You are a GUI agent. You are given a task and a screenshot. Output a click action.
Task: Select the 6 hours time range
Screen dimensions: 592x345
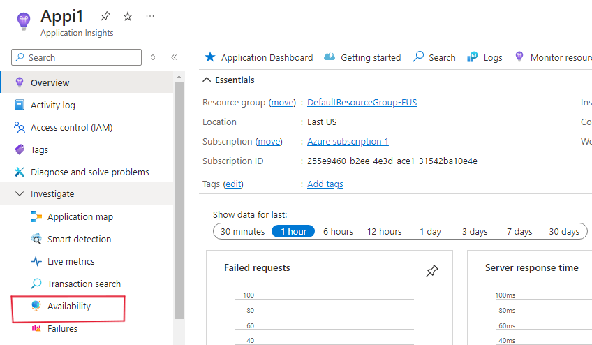[x=338, y=231]
